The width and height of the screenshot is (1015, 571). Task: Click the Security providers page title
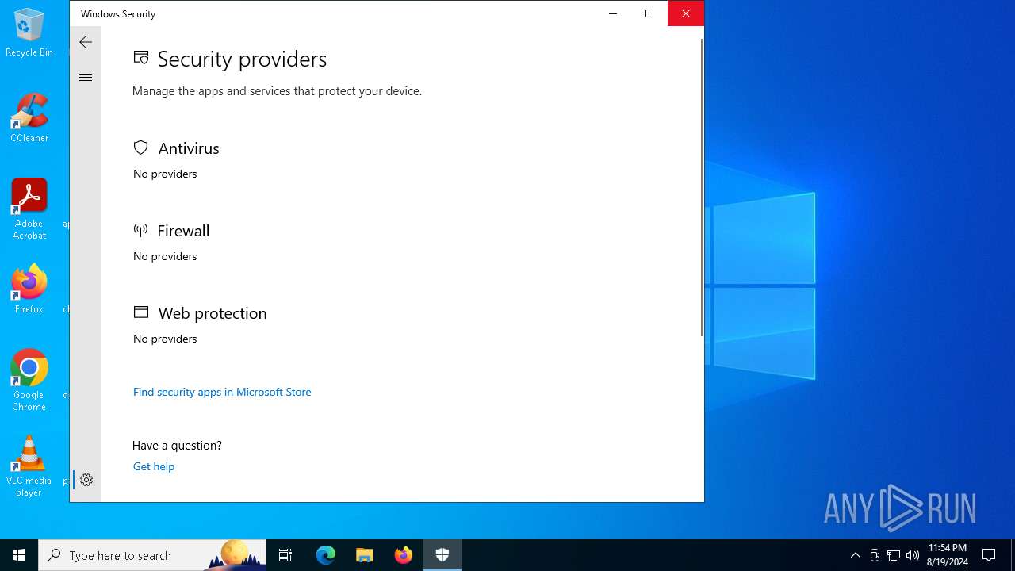[x=242, y=59]
